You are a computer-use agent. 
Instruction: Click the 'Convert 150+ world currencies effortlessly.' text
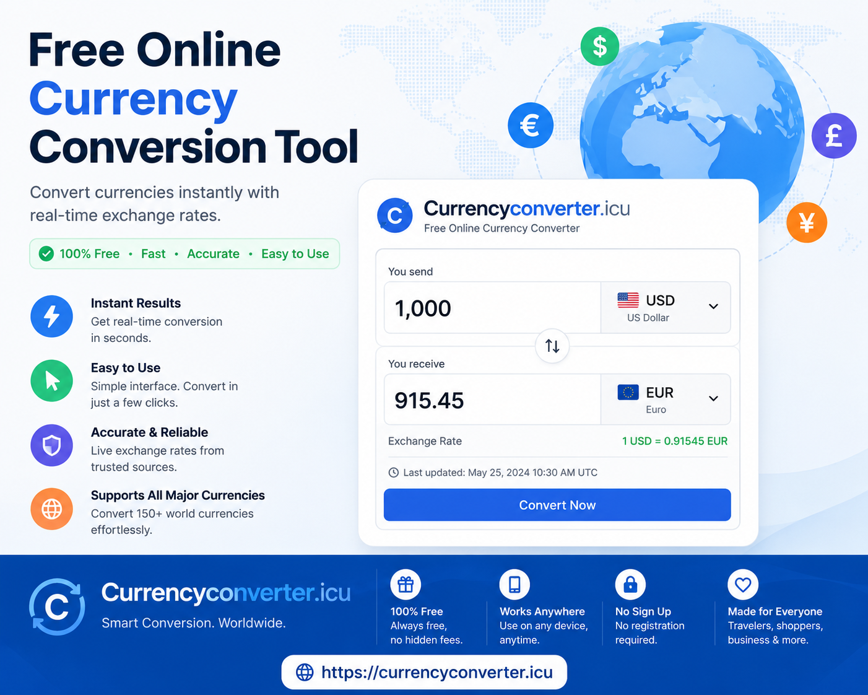[172, 522]
